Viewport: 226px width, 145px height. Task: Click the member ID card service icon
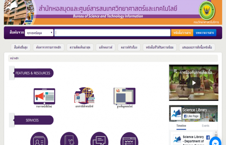click(x=39, y=139)
